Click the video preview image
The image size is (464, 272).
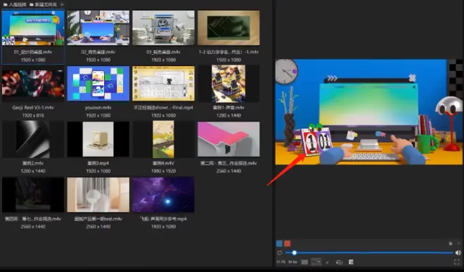(368, 112)
